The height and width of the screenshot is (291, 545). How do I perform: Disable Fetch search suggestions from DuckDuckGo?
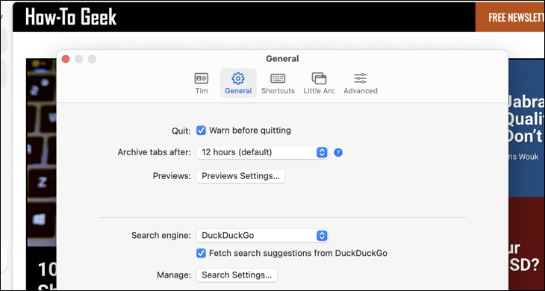(201, 253)
